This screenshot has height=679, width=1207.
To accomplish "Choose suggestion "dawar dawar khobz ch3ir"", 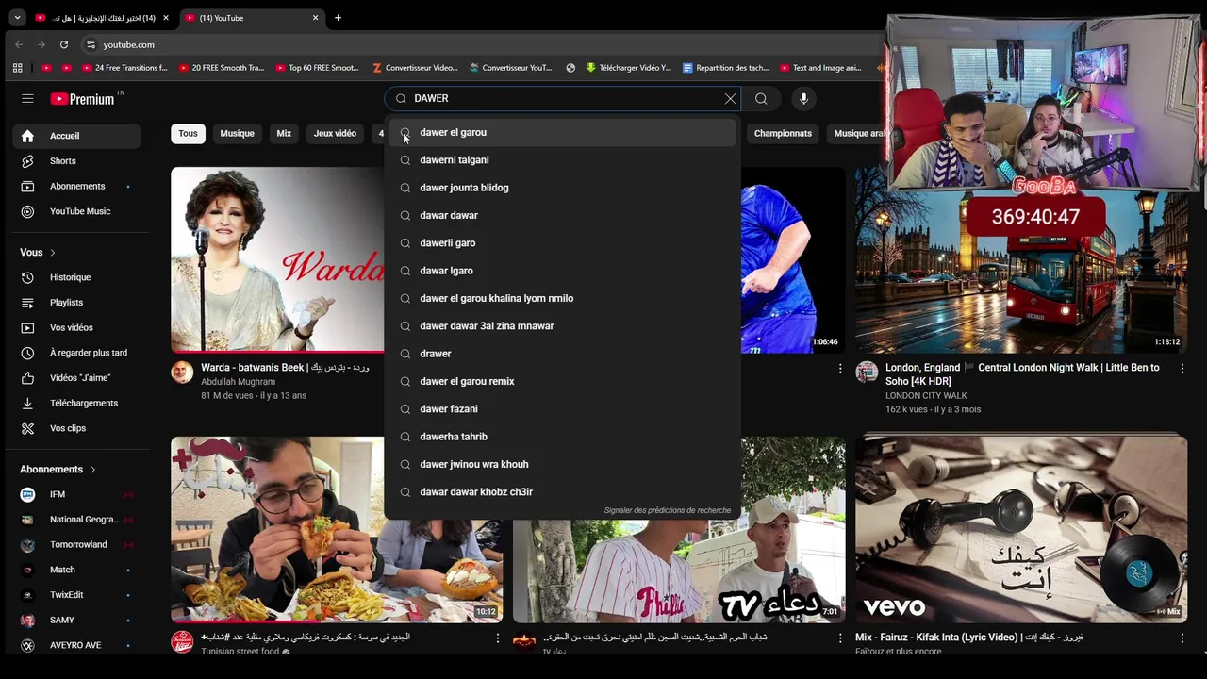I will pyautogui.click(x=562, y=492).
